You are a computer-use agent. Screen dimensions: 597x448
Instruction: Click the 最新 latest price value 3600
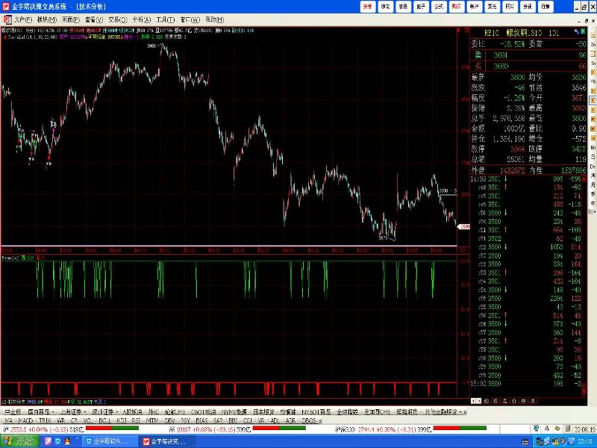tap(517, 78)
